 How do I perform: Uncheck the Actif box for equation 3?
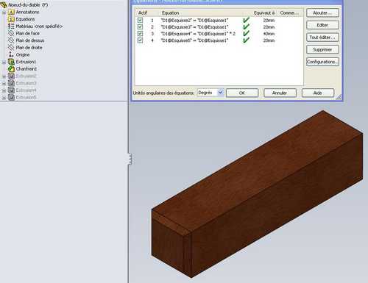pyautogui.click(x=140, y=33)
